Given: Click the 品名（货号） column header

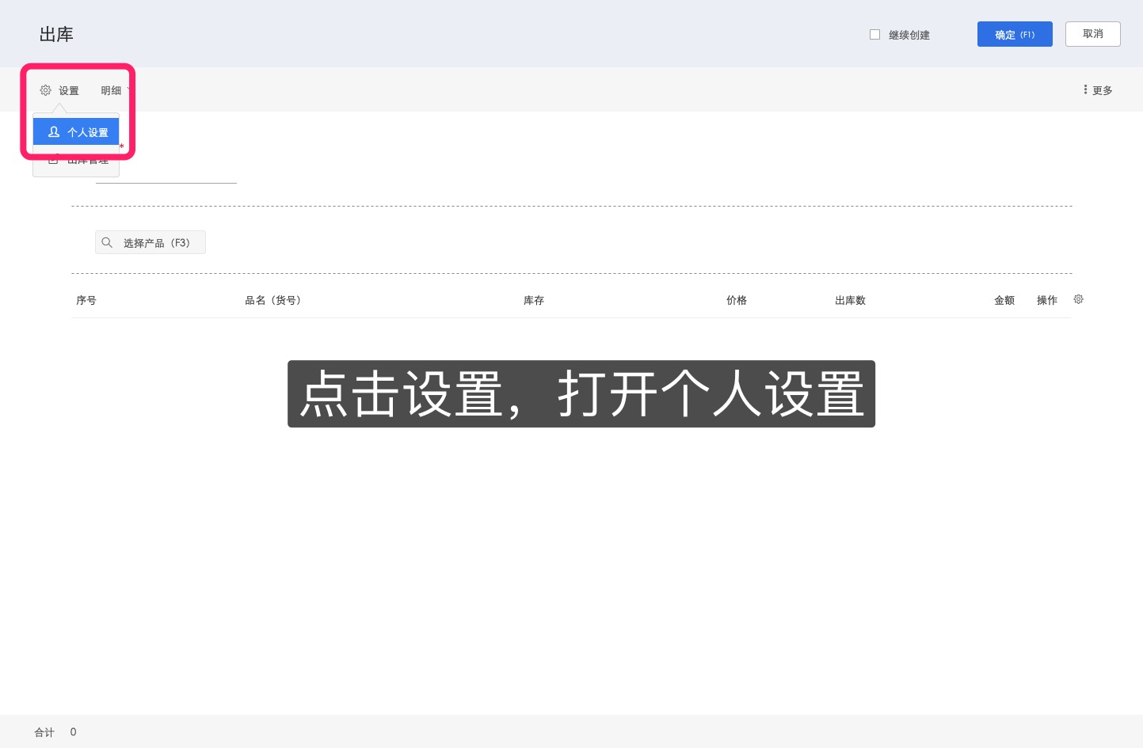Looking at the screenshot, I should (x=273, y=300).
